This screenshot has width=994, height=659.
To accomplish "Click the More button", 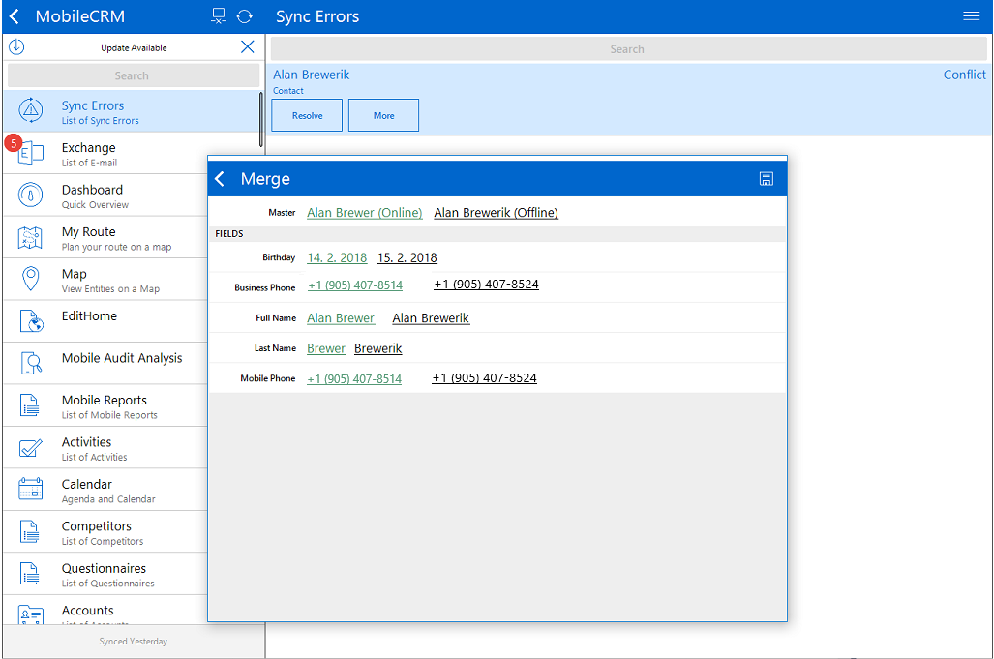I will [x=383, y=115].
